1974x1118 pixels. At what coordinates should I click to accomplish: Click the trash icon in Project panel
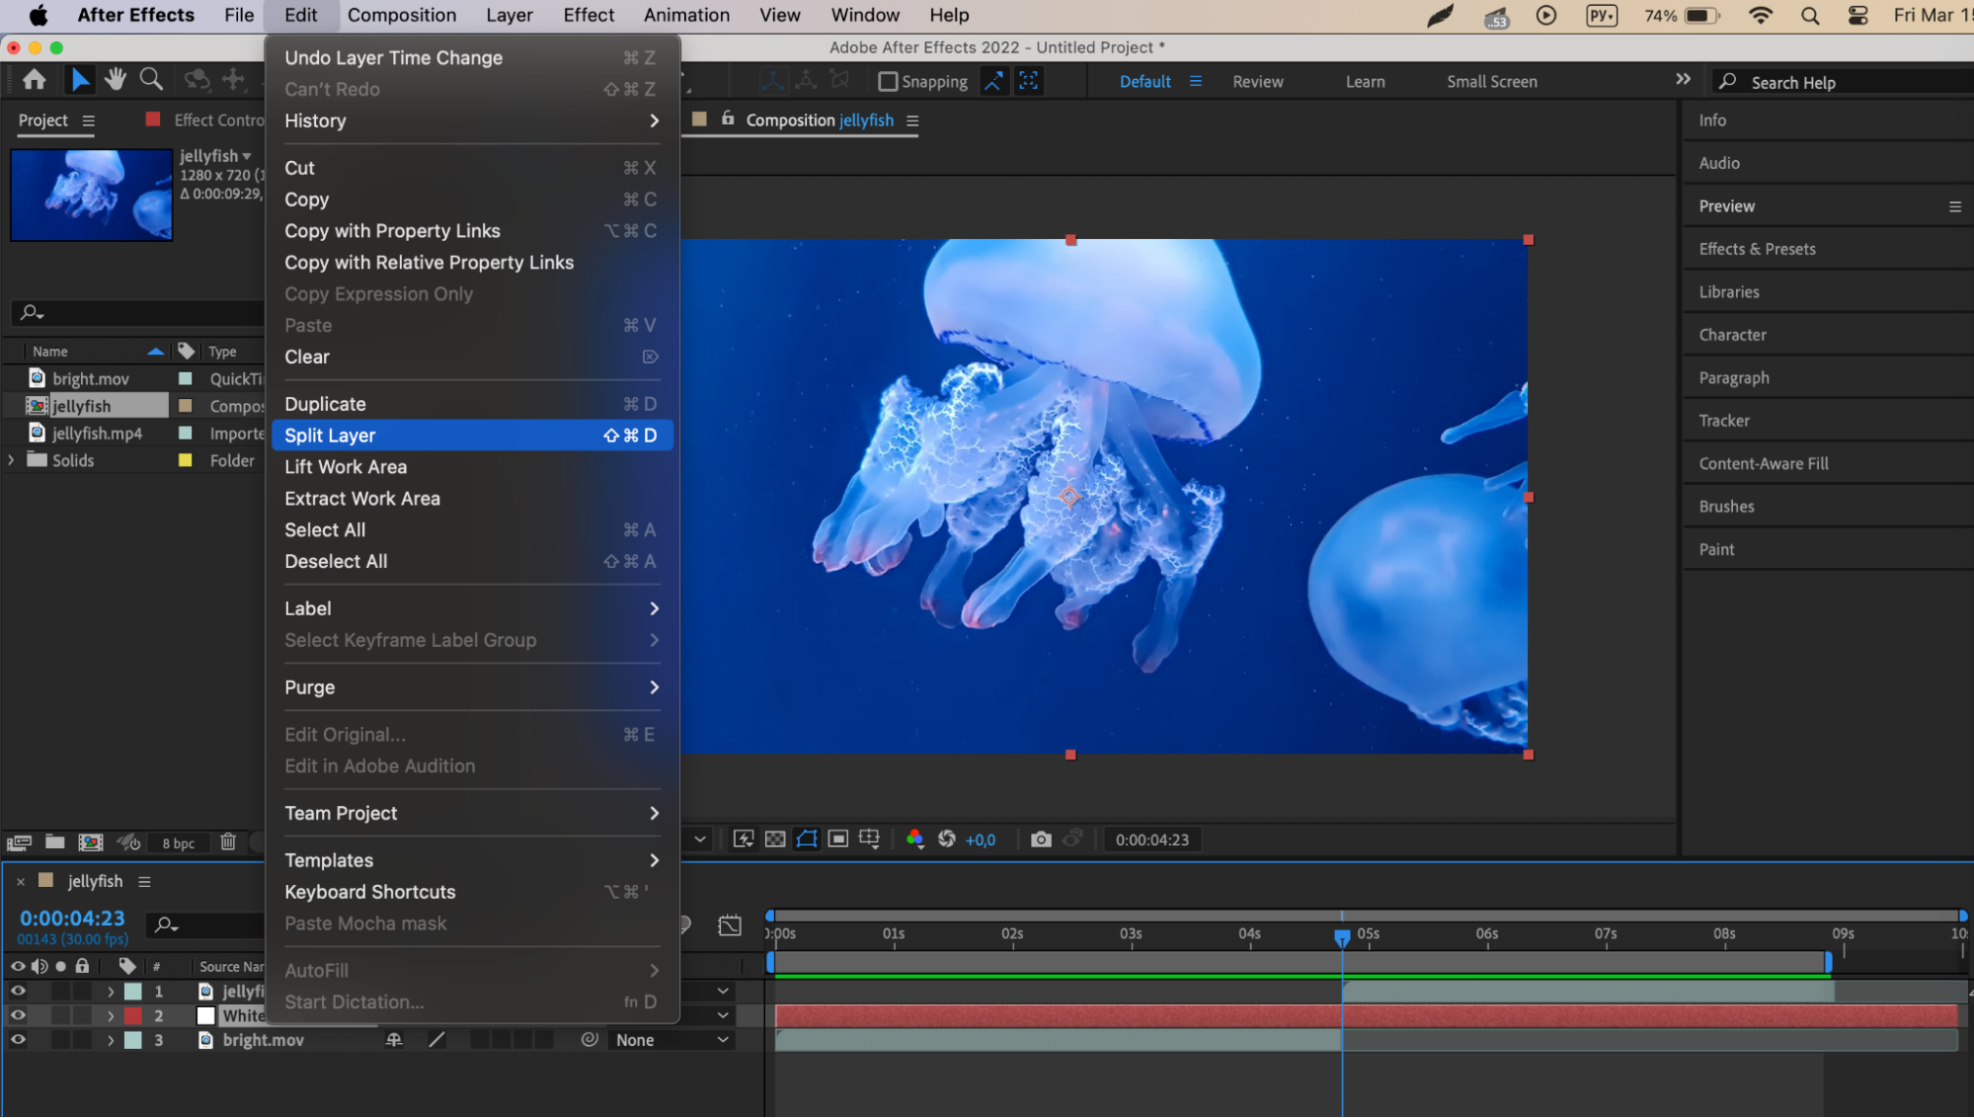[x=228, y=842]
